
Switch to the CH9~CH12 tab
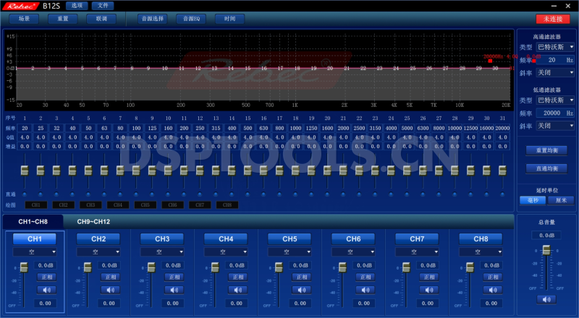pos(94,221)
